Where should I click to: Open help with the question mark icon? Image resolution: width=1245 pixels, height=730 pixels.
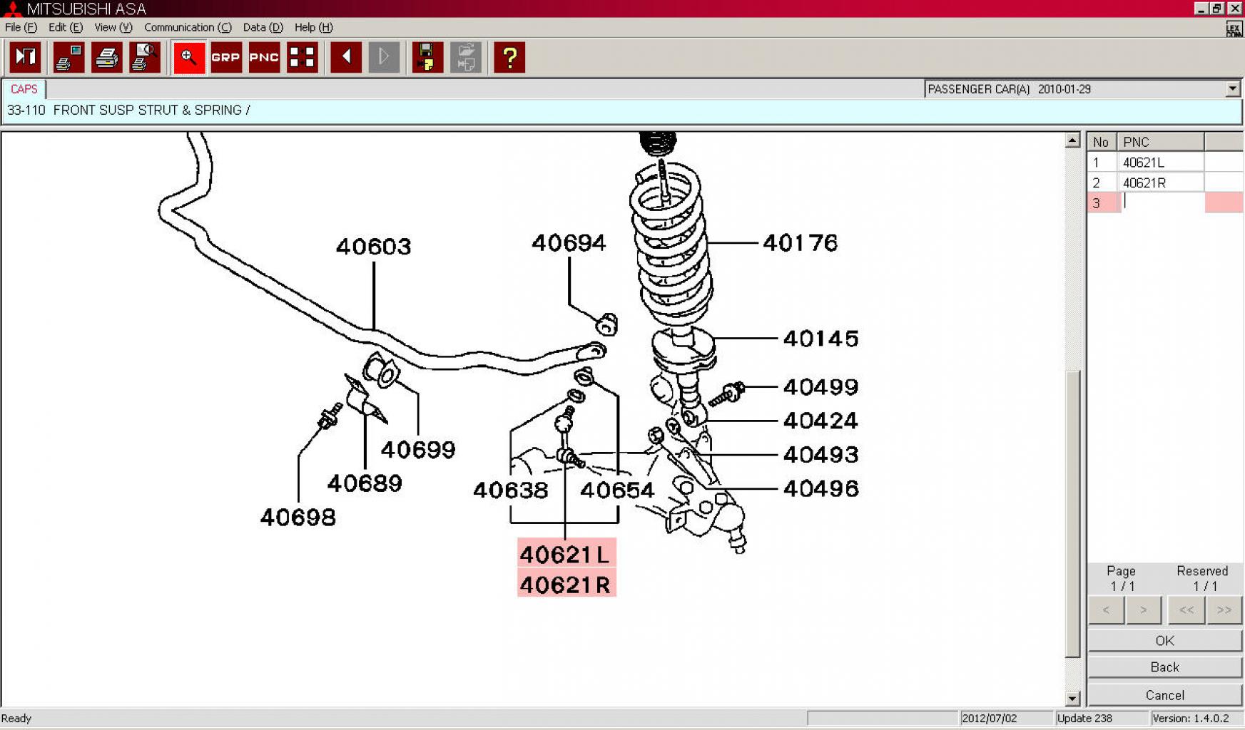[x=509, y=57]
